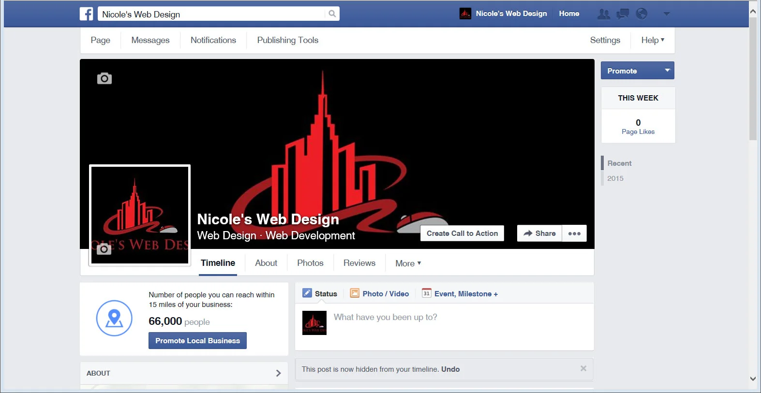Click Nicole's Web Design name in top bar
This screenshot has width=761, height=393.
click(x=511, y=14)
